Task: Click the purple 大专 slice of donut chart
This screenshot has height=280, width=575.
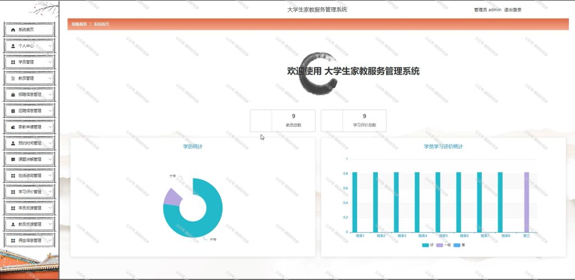Action: (x=172, y=197)
